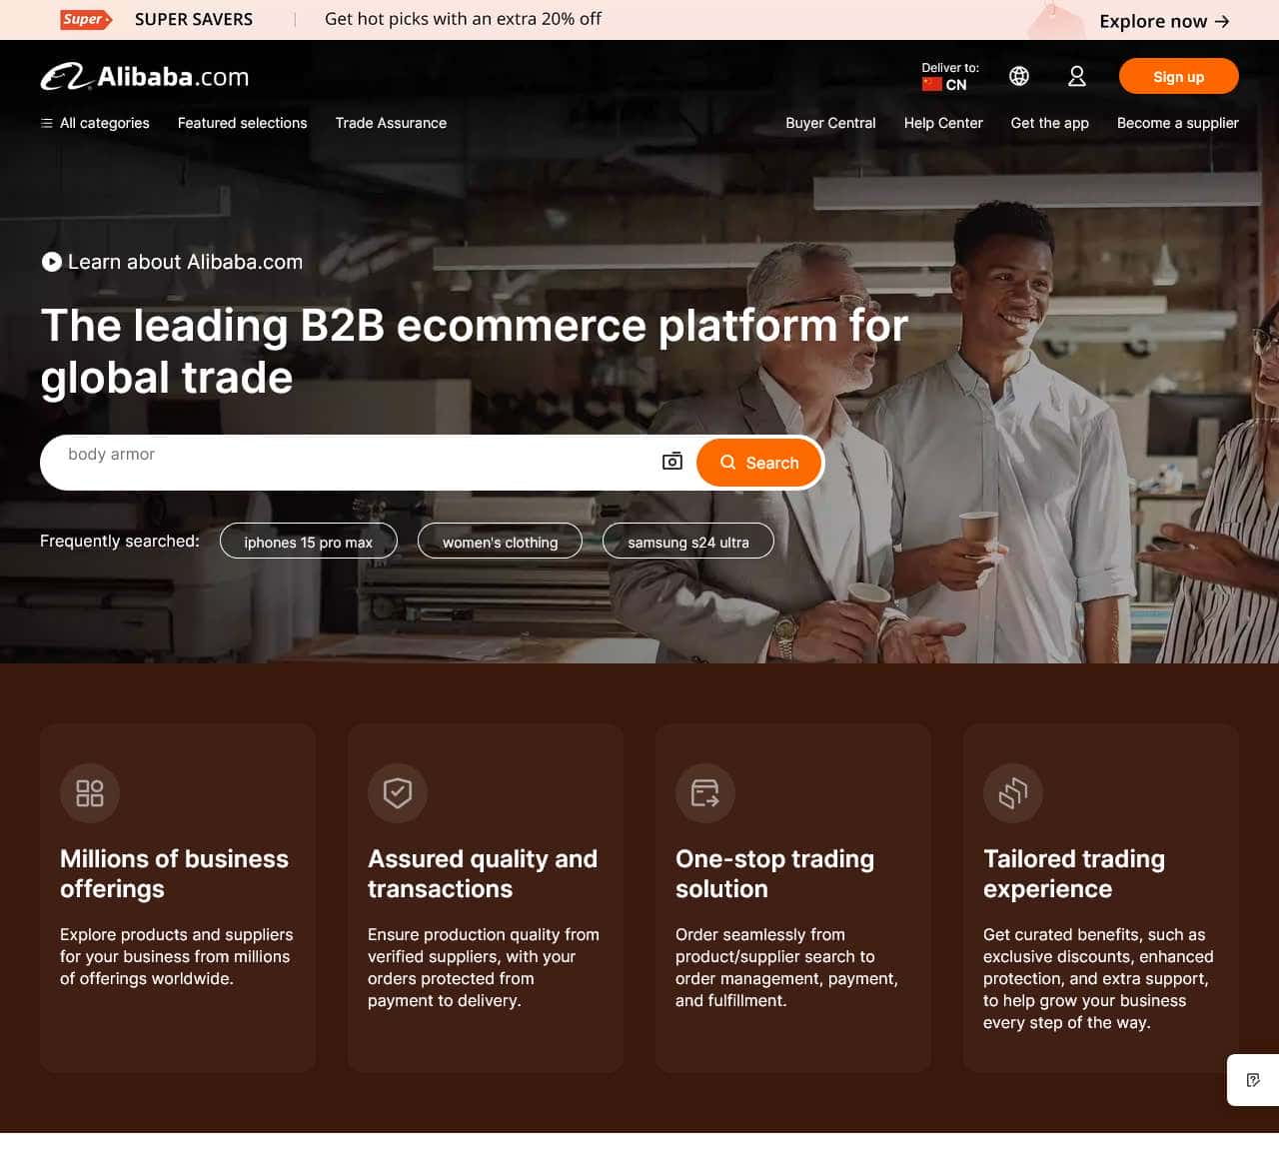Click the image search camera icon
The image size is (1279, 1166).
(672, 462)
